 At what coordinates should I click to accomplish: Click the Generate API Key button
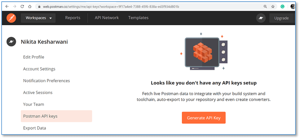pyautogui.click(x=204, y=118)
